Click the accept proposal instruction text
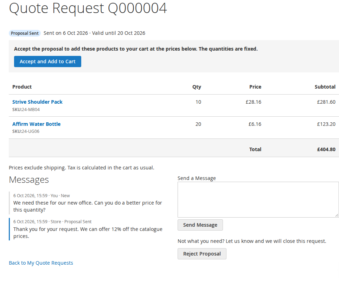Image resolution: width=339 pixels, height=284 pixels. pos(136,49)
